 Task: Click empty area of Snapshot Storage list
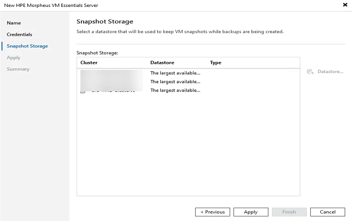pos(187,147)
